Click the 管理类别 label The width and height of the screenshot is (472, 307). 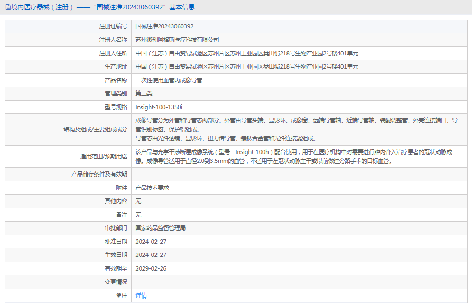pyautogui.click(x=116, y=93)
